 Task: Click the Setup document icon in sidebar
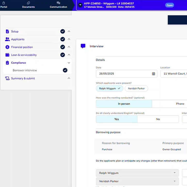tap(7, 31)
